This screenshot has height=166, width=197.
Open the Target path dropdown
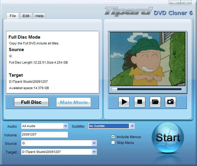click(94, 152)
